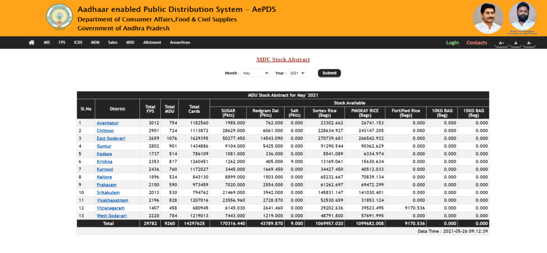Open the Kurnool district link
Viewport: 547px width, 253px height.
(x=105, y=169)
